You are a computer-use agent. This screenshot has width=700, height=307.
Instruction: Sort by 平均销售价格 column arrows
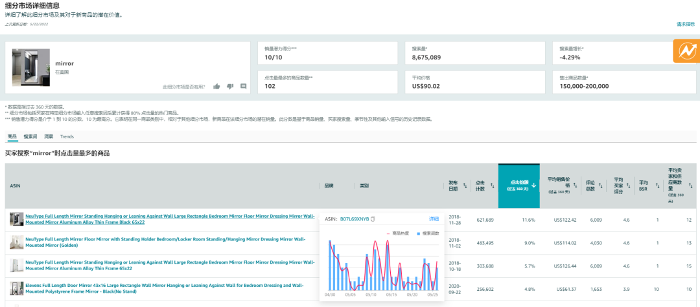point(574,185)
